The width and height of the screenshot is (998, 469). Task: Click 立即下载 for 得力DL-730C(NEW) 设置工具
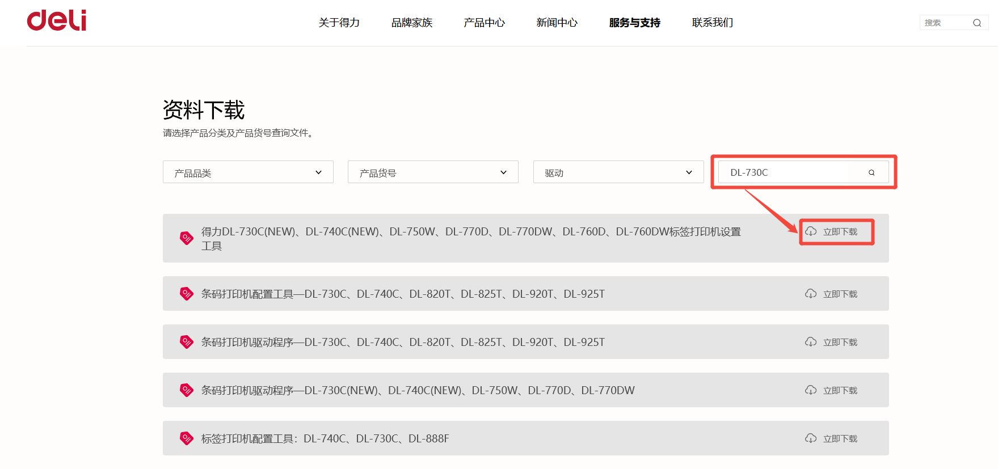click(x=840, y=232)
